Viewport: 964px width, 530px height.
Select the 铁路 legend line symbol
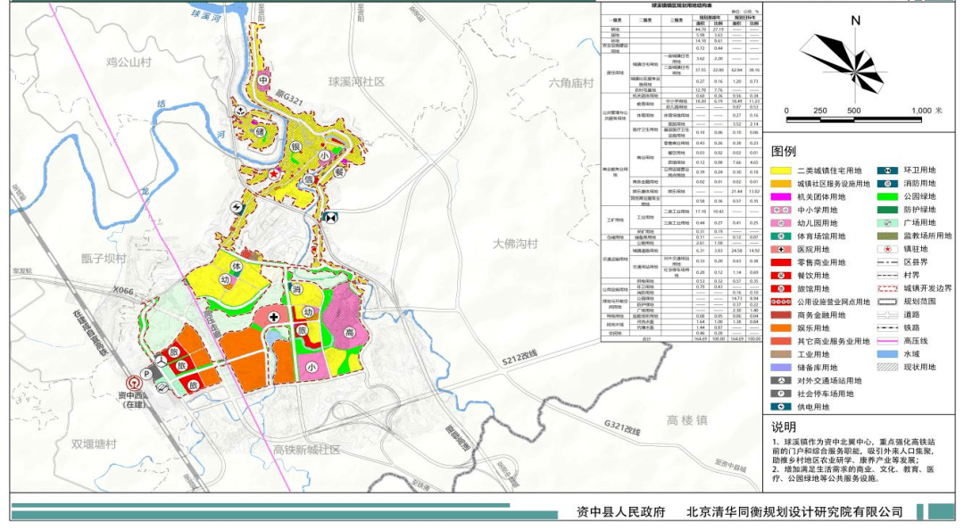pyautogui.click(x=887, y=327)
